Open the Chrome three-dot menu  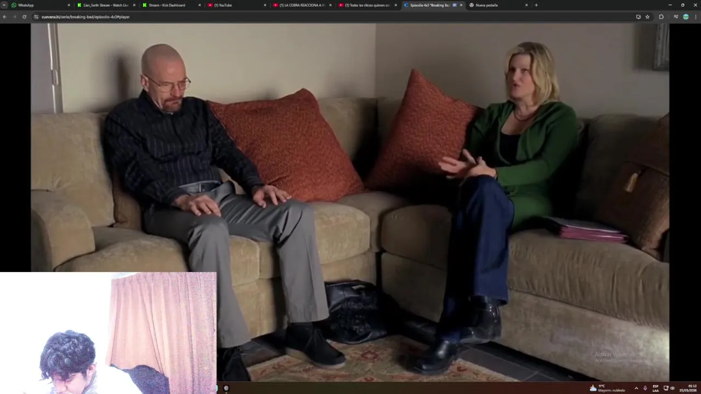point(696,17)
